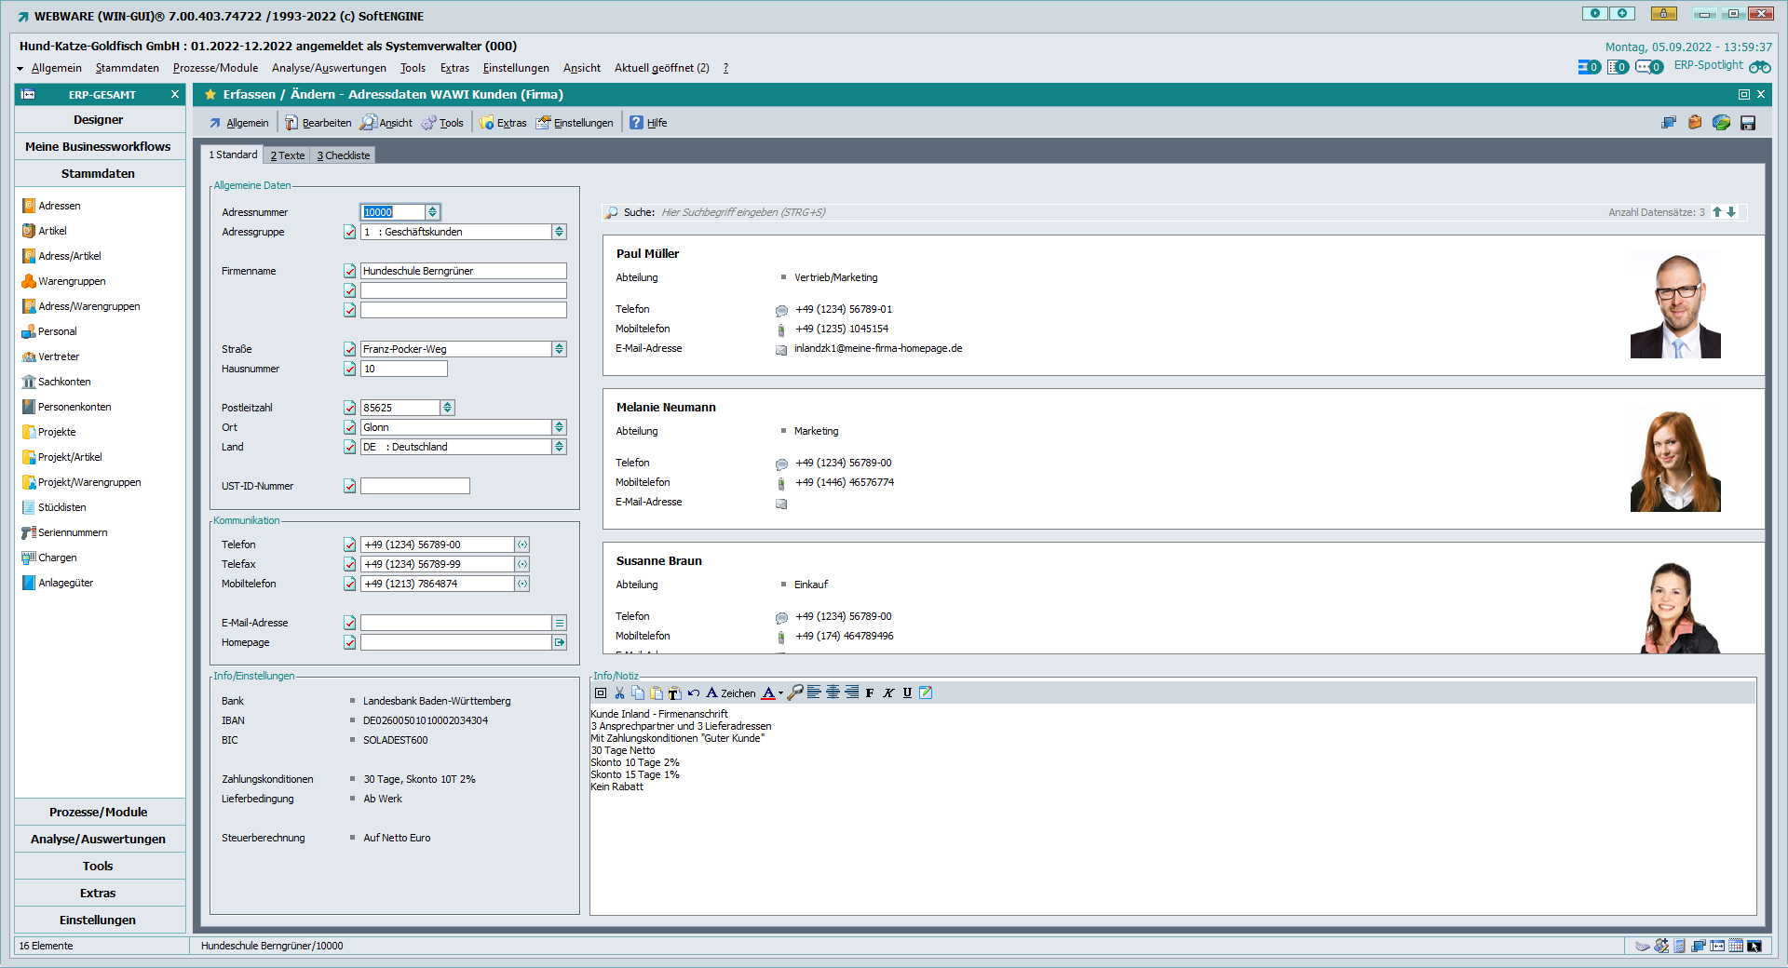Expand the Land dropdown list
Image resolution: width=1788 pixels, height=968 pixels.
559,447
